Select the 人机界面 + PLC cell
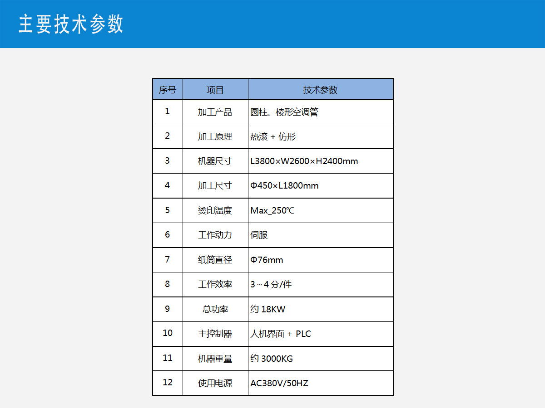Image resolution: width=545 pixels, height=408 pixels. click(x=281, y=334)
